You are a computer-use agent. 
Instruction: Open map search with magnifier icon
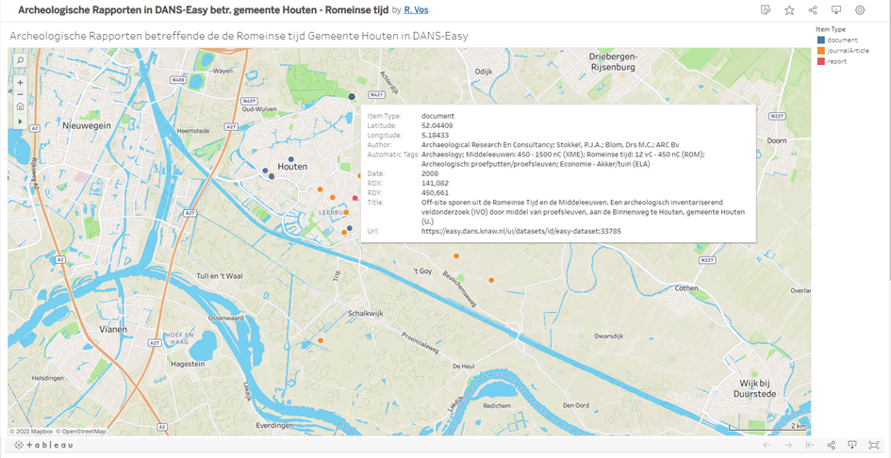click(20, 60)
